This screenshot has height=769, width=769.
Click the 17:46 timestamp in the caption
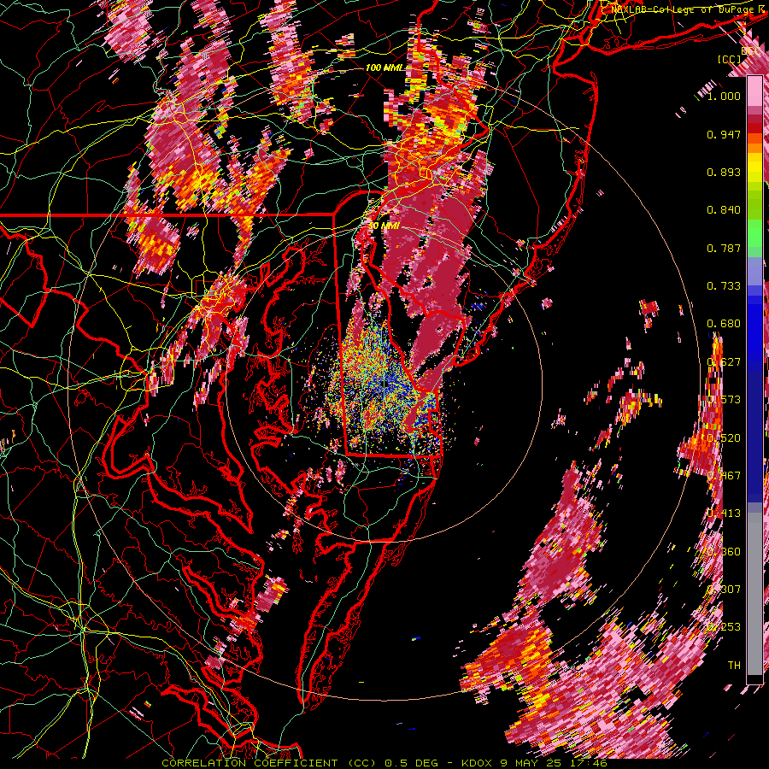coord(590,763)
